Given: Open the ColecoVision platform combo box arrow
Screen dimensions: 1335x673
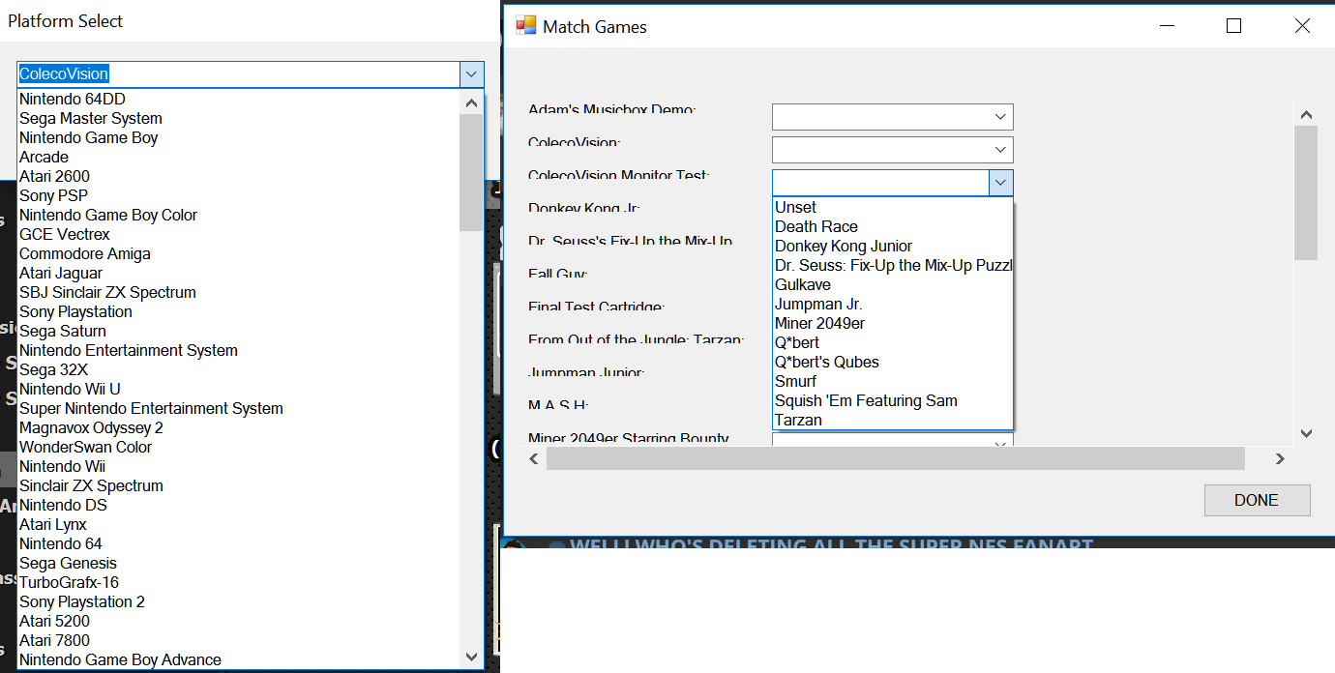Looking at the screenshot, I should 471,74.
